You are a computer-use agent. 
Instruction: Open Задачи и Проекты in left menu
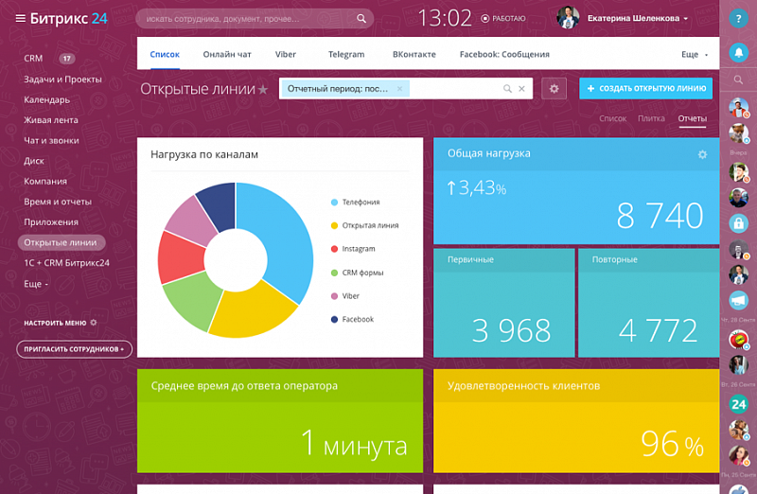pyautogui.click(x=62, y=79)
